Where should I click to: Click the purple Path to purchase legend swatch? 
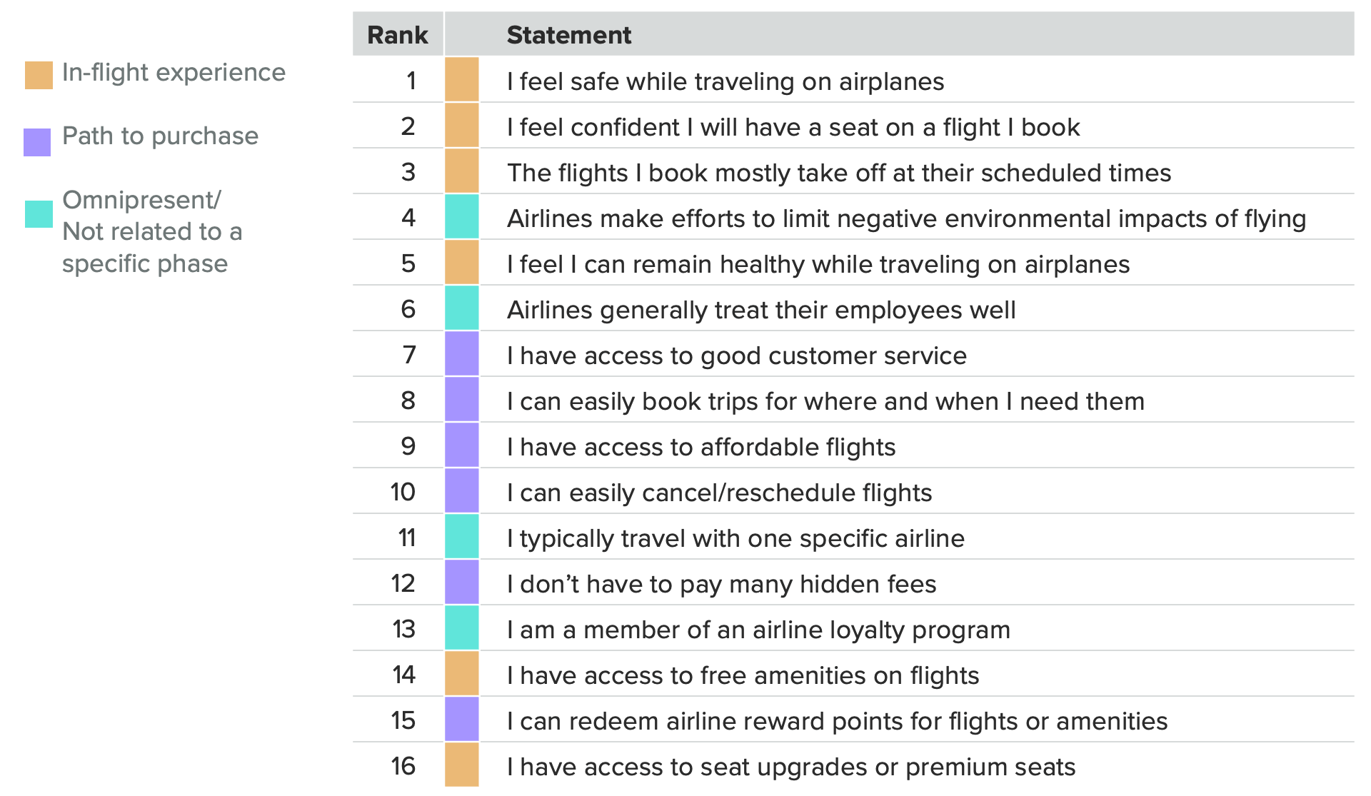point(37,142)
